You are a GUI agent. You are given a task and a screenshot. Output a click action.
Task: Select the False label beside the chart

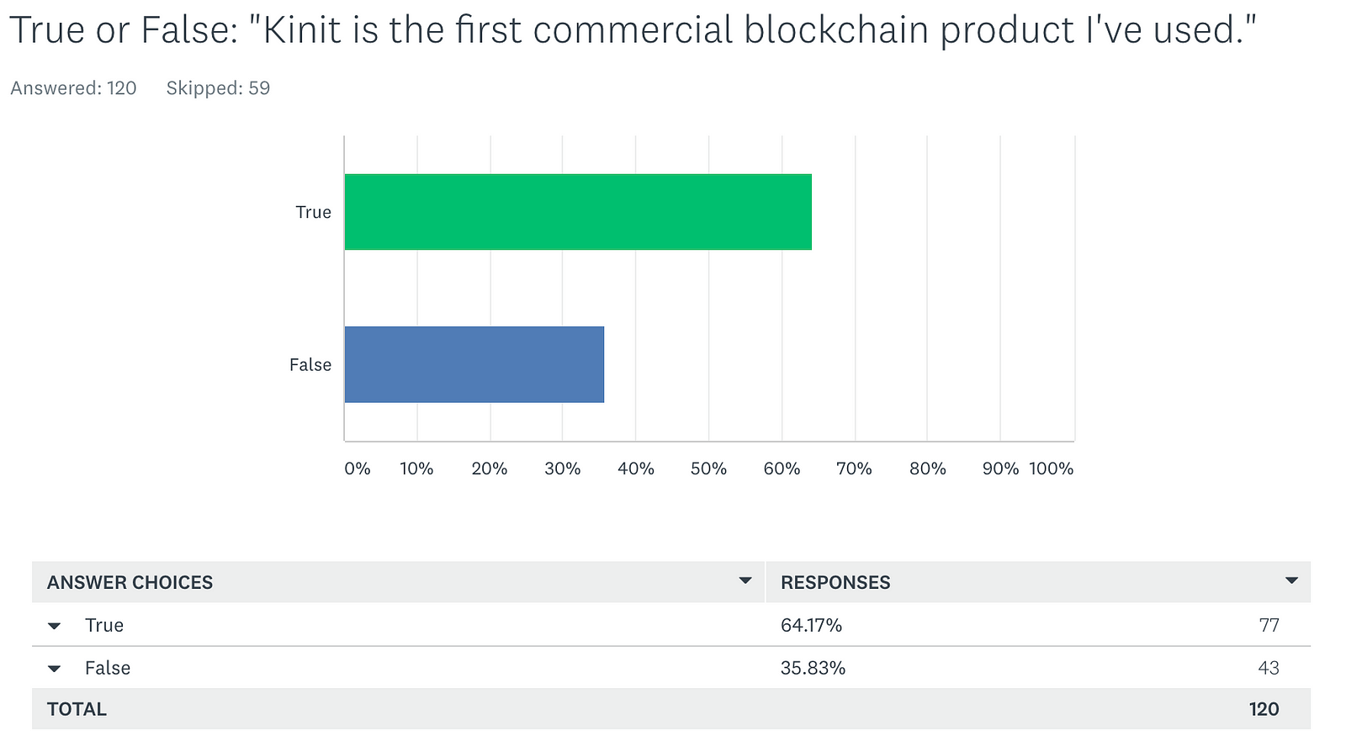point(310,365)
